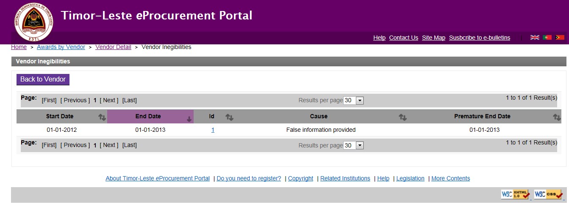The image size is (569, 207).
Task: Open Do you need to register? link
Action: click(x=249, y=178)
